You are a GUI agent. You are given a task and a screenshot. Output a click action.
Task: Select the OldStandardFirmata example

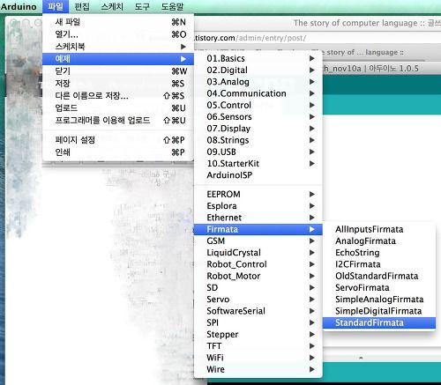(379, 276)
